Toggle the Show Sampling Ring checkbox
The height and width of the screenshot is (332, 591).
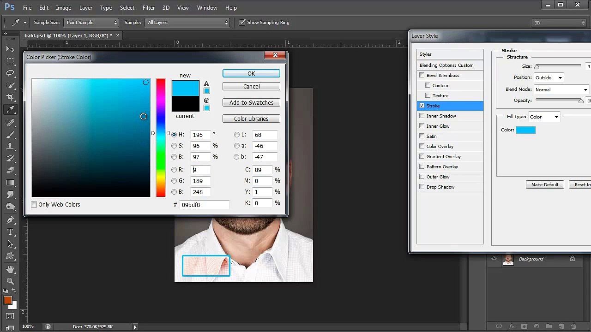(x=242, y=22)
